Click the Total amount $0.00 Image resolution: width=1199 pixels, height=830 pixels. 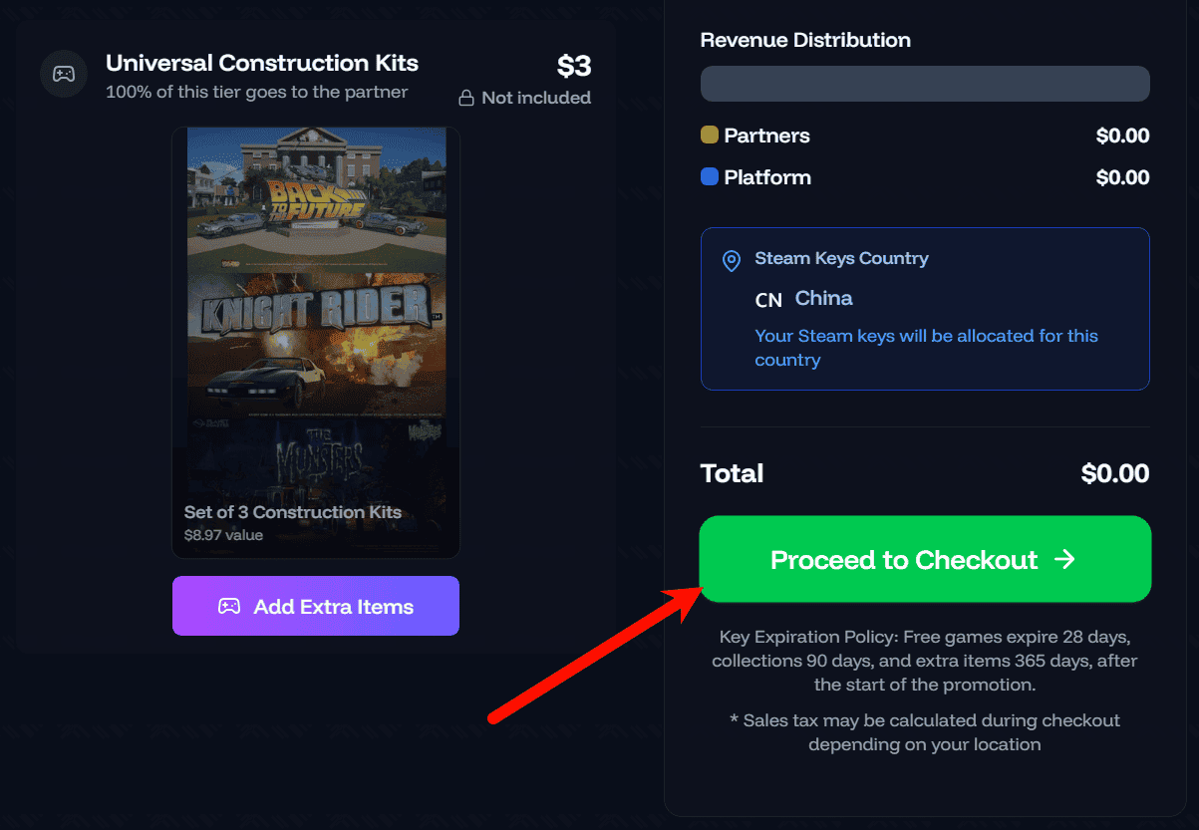[x=1114, y=473]
